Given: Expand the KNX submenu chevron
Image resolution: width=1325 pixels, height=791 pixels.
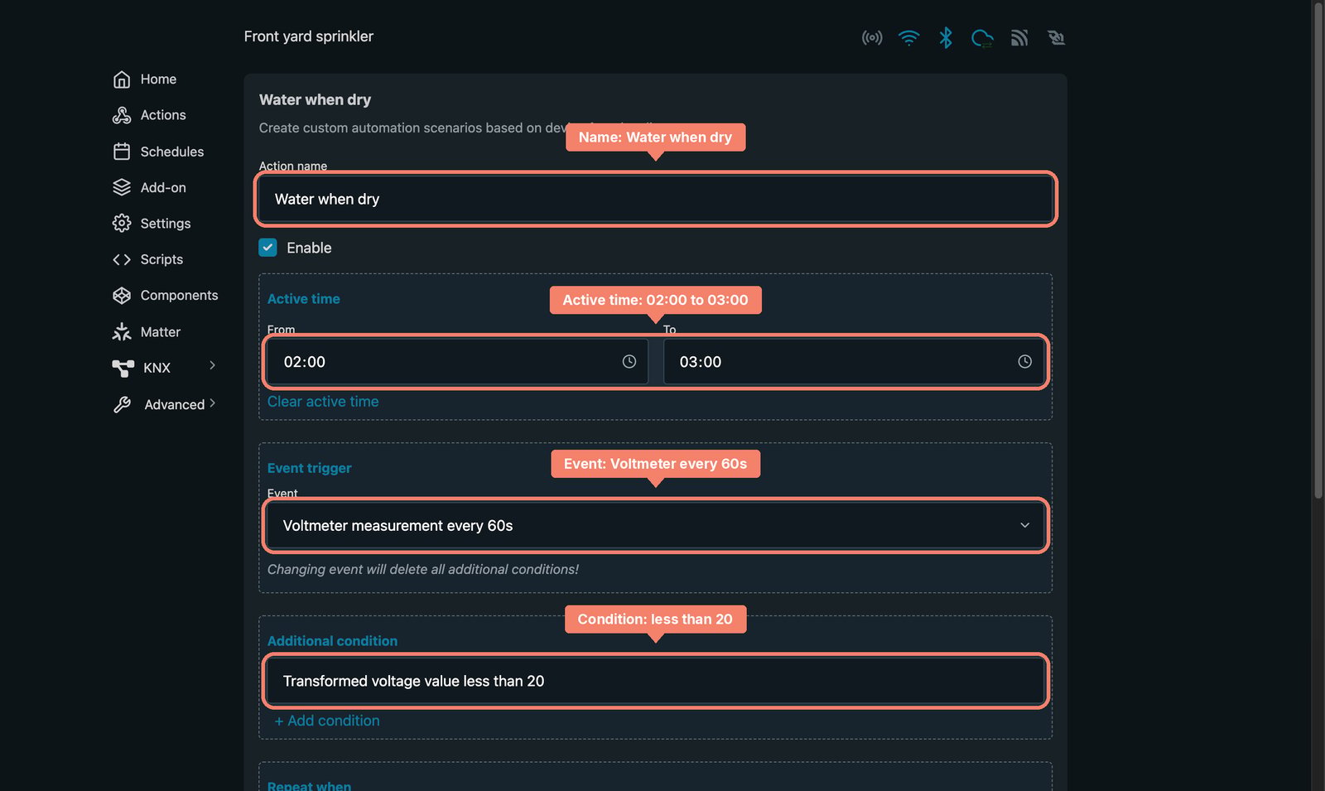Looking at the screenshot, I should [213, 365].
